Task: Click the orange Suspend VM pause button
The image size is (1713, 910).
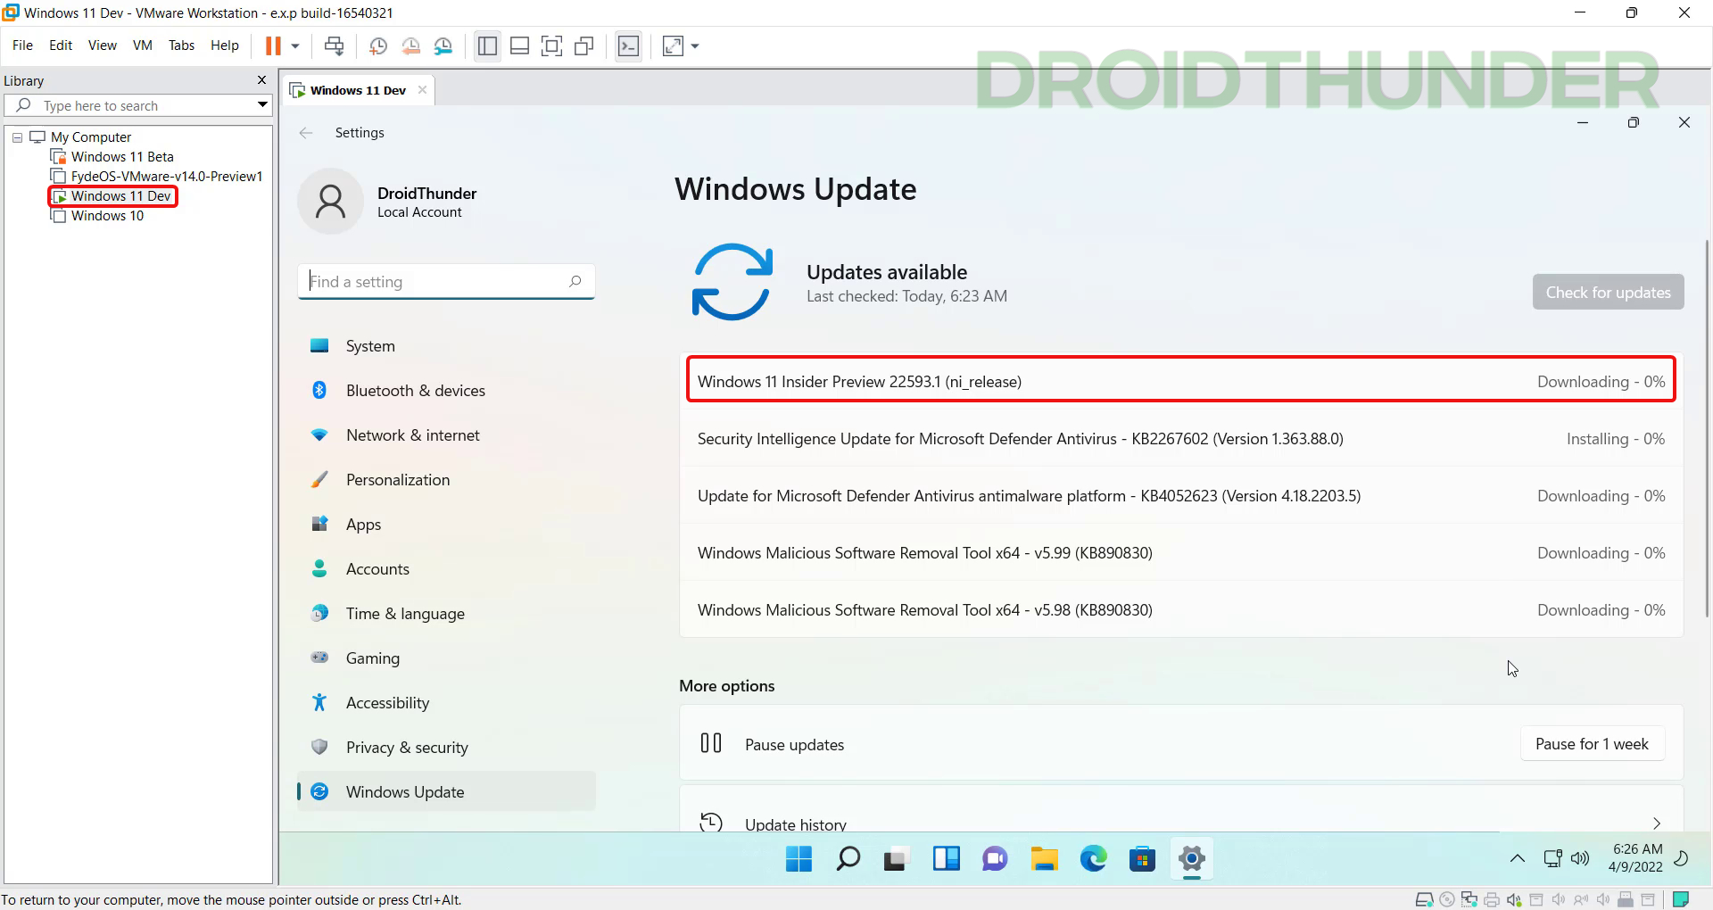Action: point(273,45)
